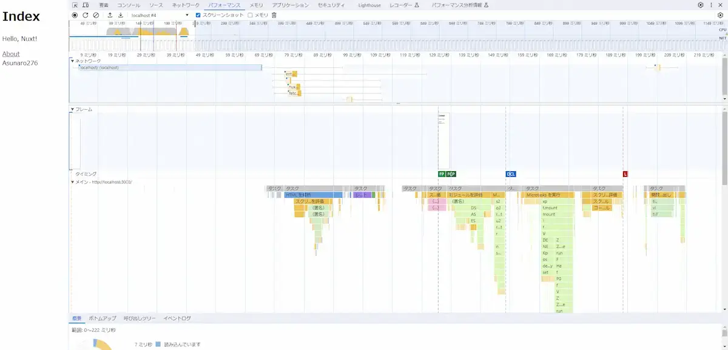Start recording a performance profile
The width and height of the screenshot is (728, 350).
click(75, 15)
